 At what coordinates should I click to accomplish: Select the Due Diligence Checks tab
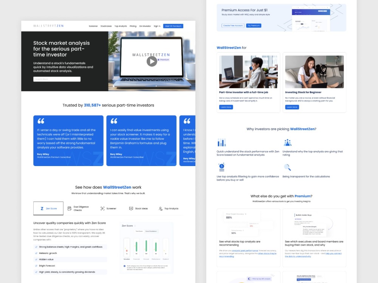coord(78,208)
